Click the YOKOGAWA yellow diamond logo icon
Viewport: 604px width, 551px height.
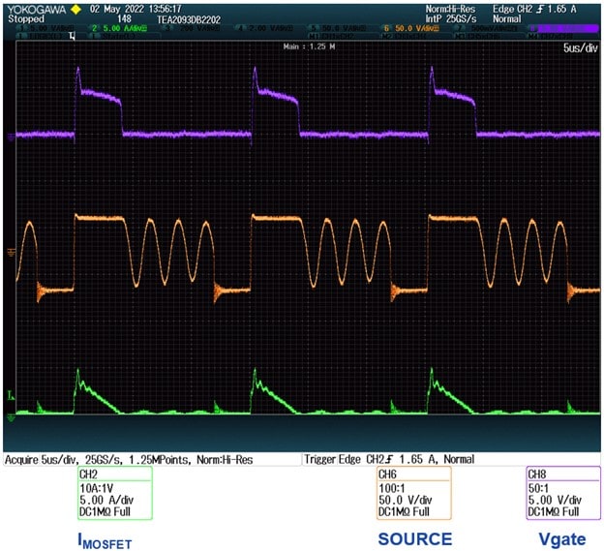click(x=75, y=8)
